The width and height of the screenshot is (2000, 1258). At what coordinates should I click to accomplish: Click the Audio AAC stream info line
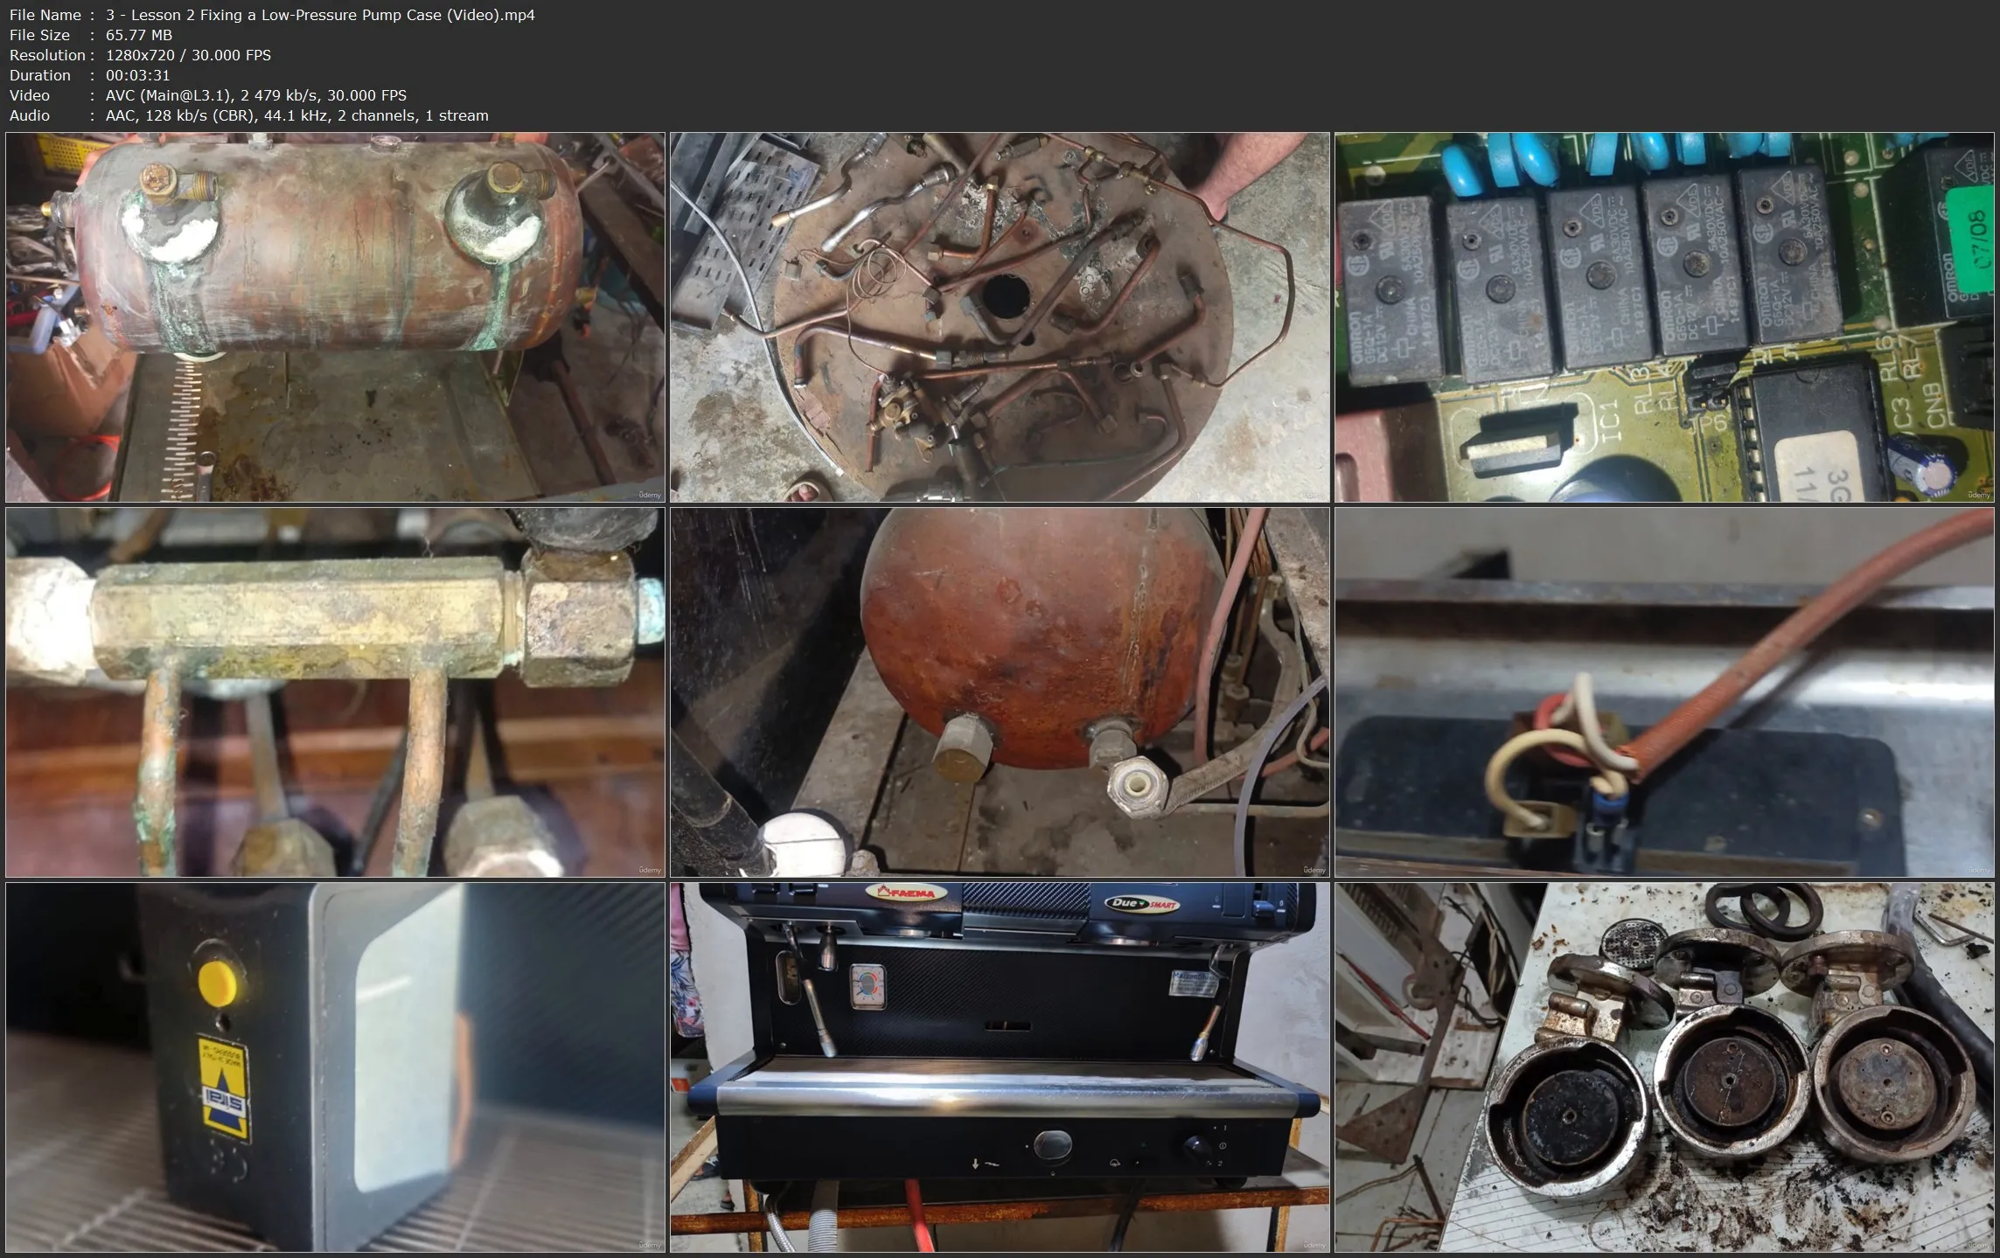tap(296, 115)
